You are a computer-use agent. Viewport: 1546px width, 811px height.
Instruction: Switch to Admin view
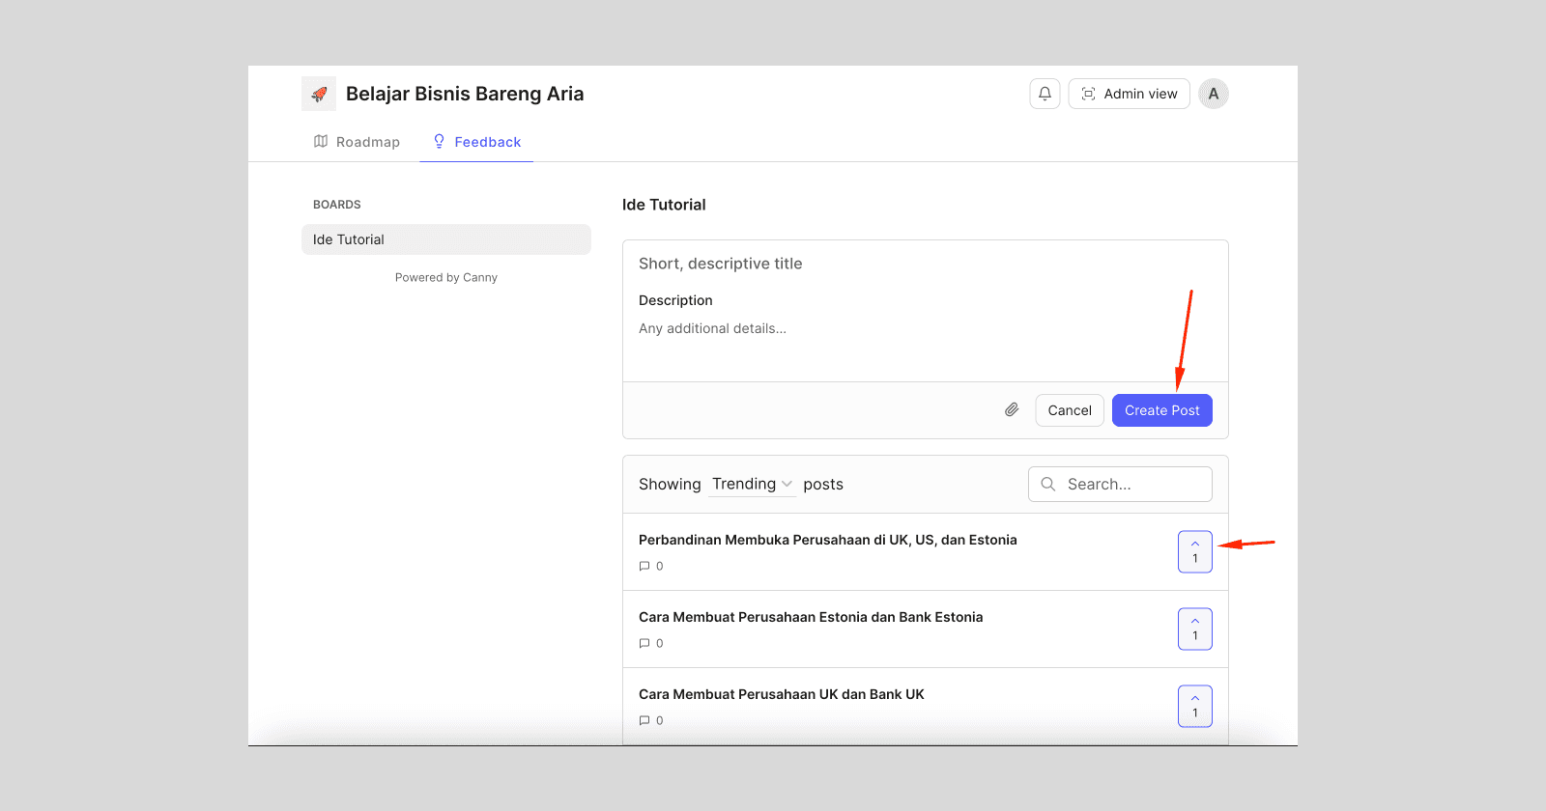click(1129, 94)
